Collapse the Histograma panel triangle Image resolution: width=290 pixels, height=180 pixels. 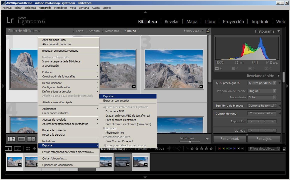click(279, 31)
